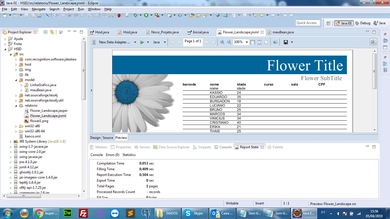Click the Run green circle icon in main toolbar
Viewport: 390px width, 219px height.
click(x=146, y=15)
